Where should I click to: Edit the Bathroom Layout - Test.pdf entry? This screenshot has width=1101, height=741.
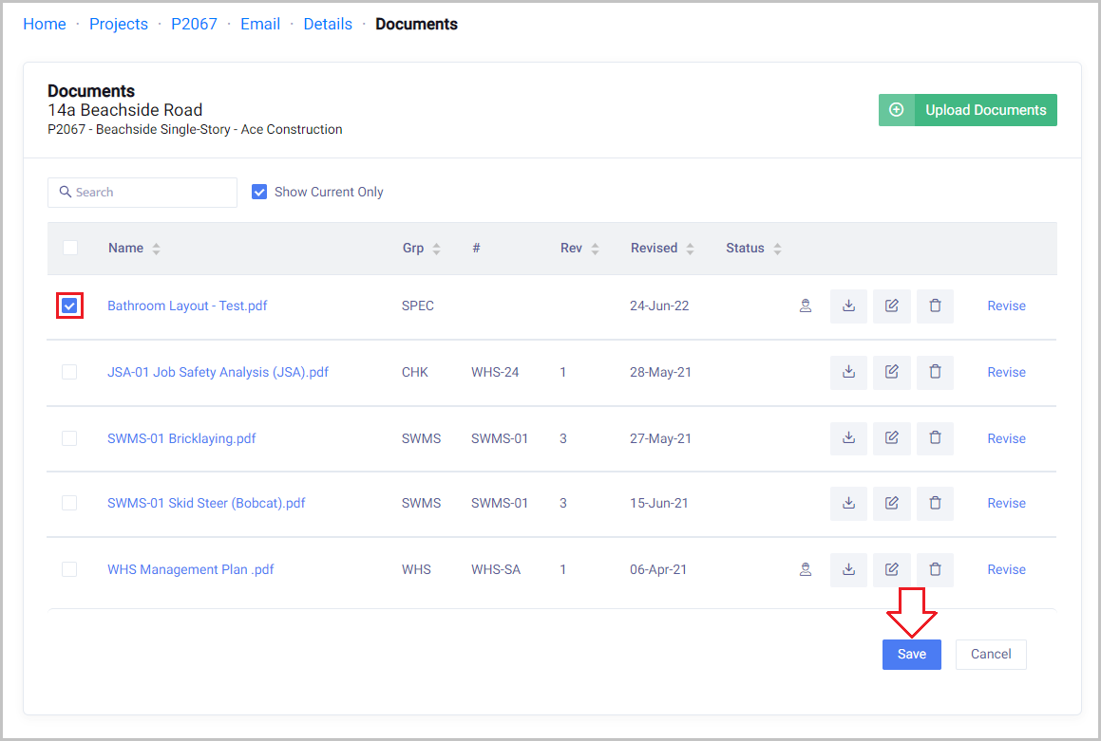point(891,306)
